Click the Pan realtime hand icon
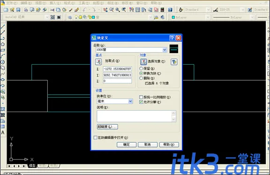Viewport: 270px width, 175px height. pyautogui.click(x=105, y=10)
